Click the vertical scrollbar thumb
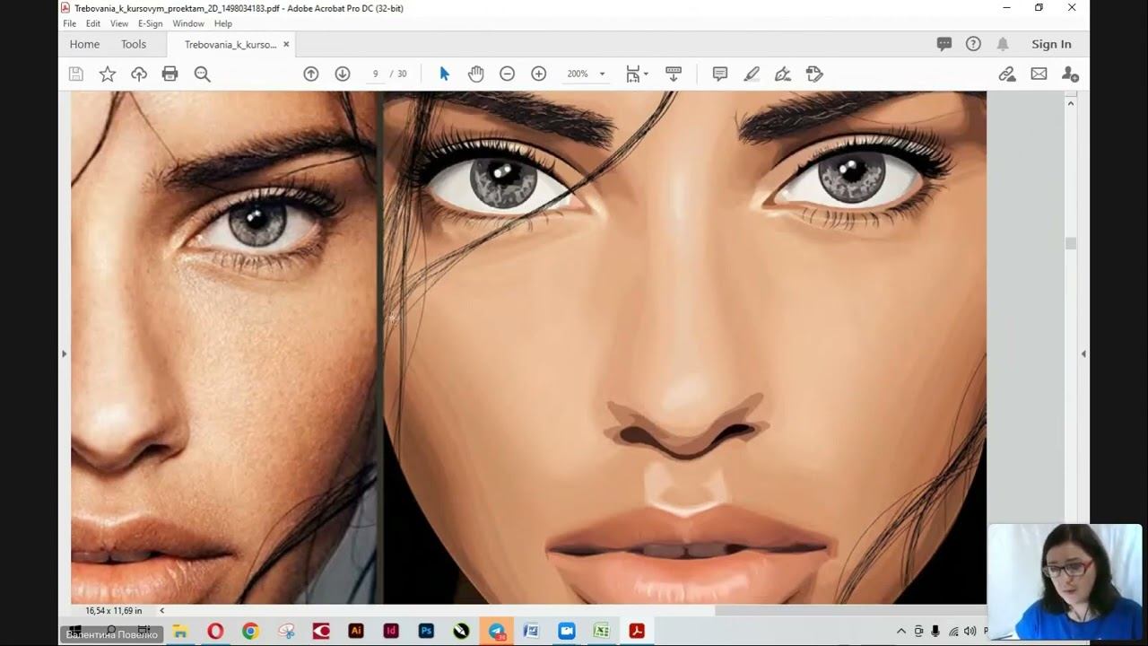 coord(1070,243)
